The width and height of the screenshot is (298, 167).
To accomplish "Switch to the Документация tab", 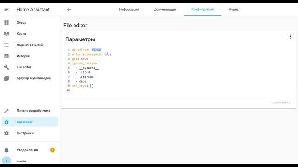I will pyautogui.click(x=165, y=9).
